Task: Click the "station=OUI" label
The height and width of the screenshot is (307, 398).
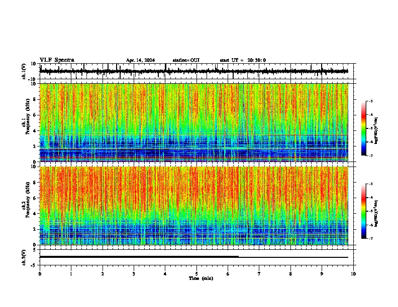Action: 186,60
